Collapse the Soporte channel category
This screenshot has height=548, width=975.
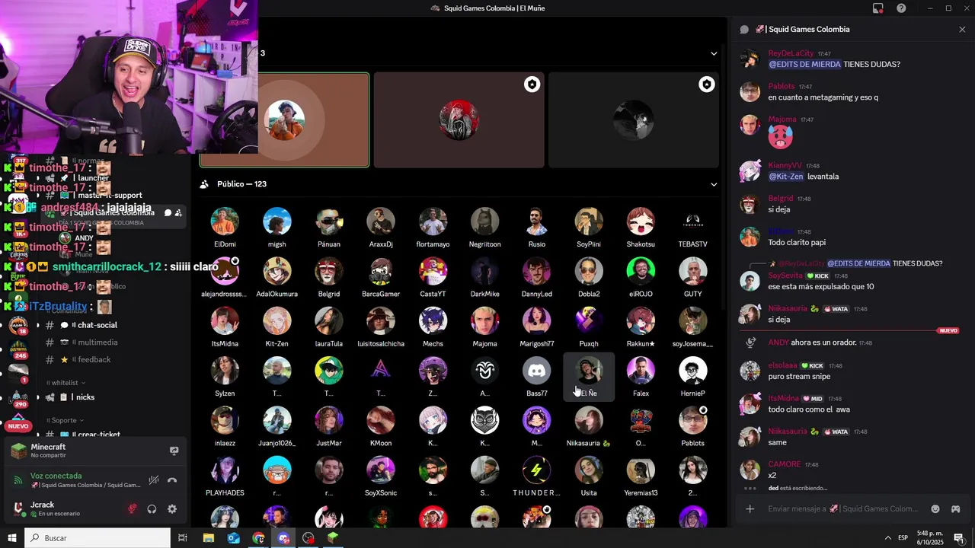65,420
